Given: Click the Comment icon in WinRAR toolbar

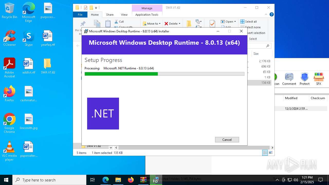Looking at the screenshot, I should [x=289, y=79].
